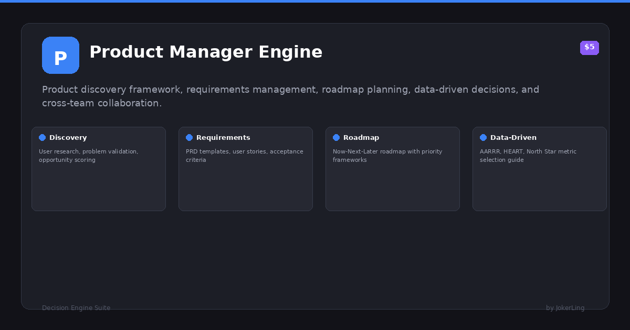Click the 'by JokerLing' author credit
The height and width of the screenshot is (330, 630).
(x=565, y=308)
